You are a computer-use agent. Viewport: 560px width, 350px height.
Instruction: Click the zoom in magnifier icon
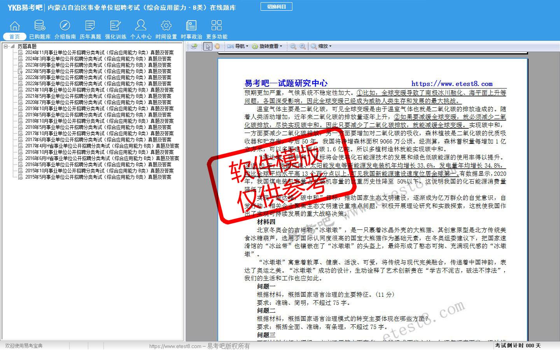[303, 46]
